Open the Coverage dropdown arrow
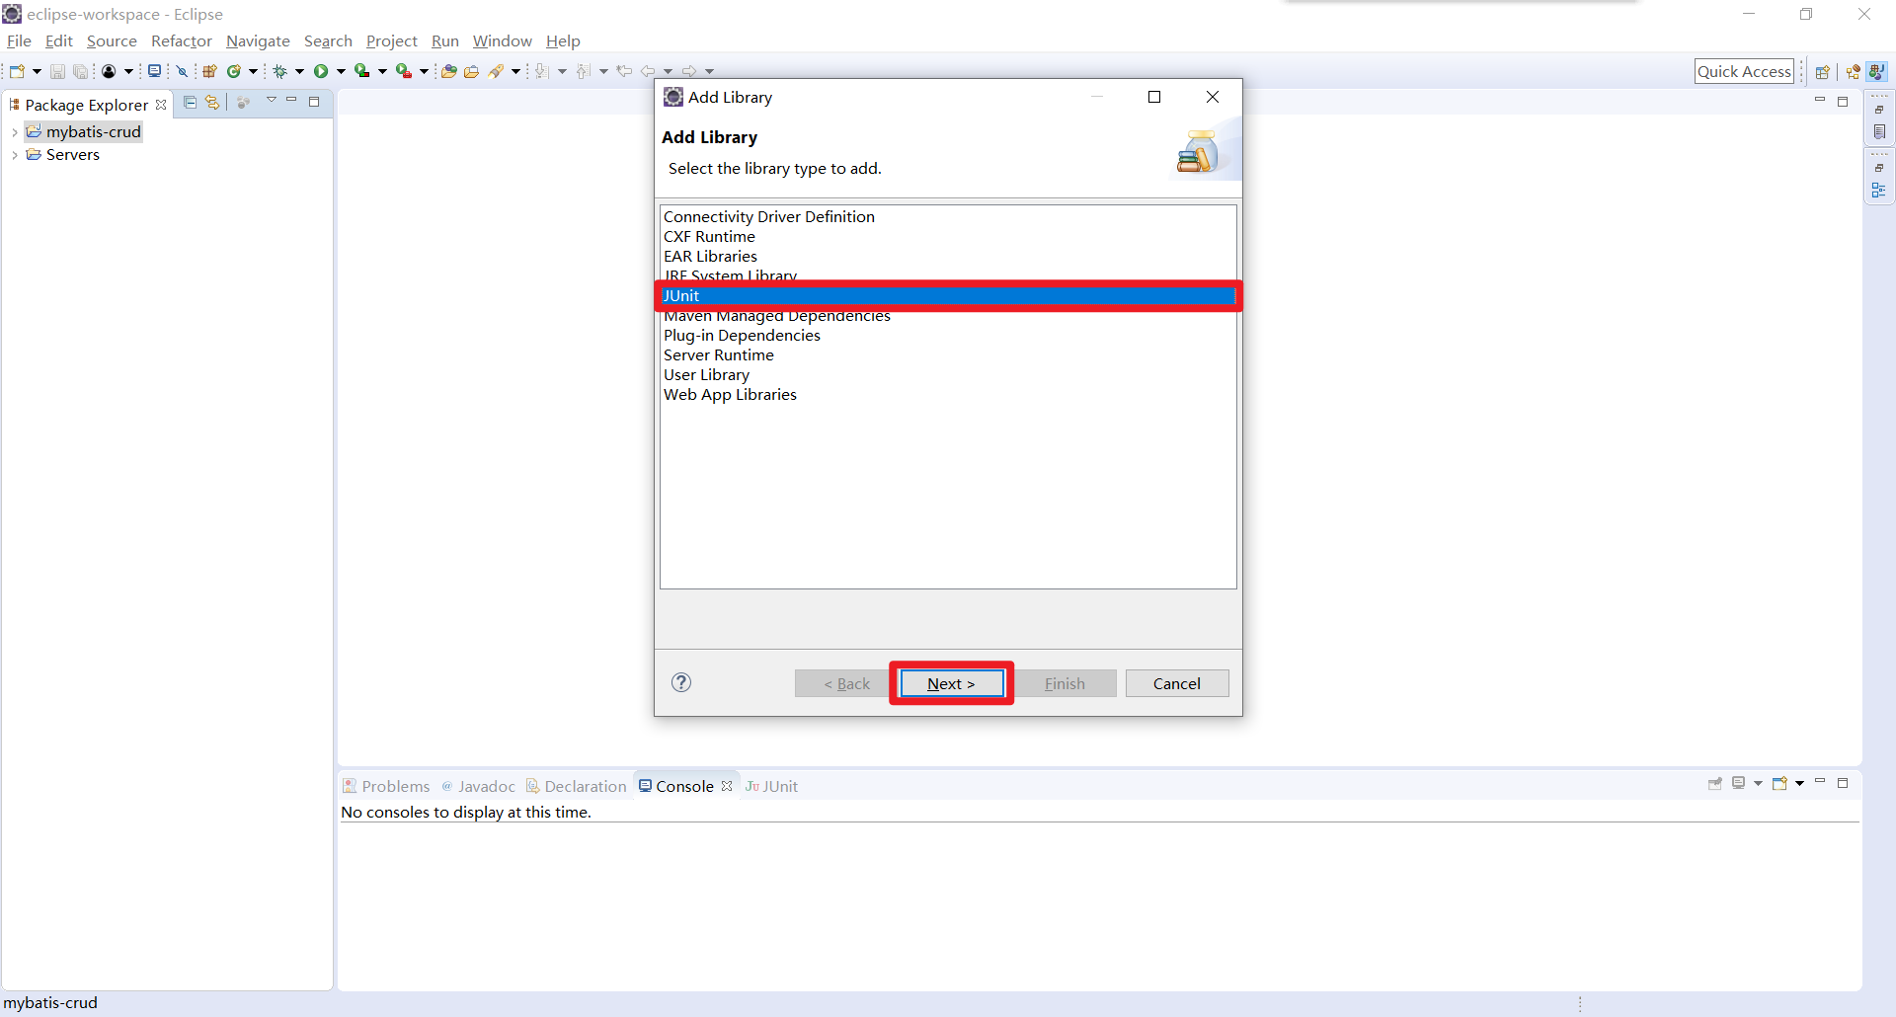Screen dimensions: 1896x1017 [x=382, y=71]
